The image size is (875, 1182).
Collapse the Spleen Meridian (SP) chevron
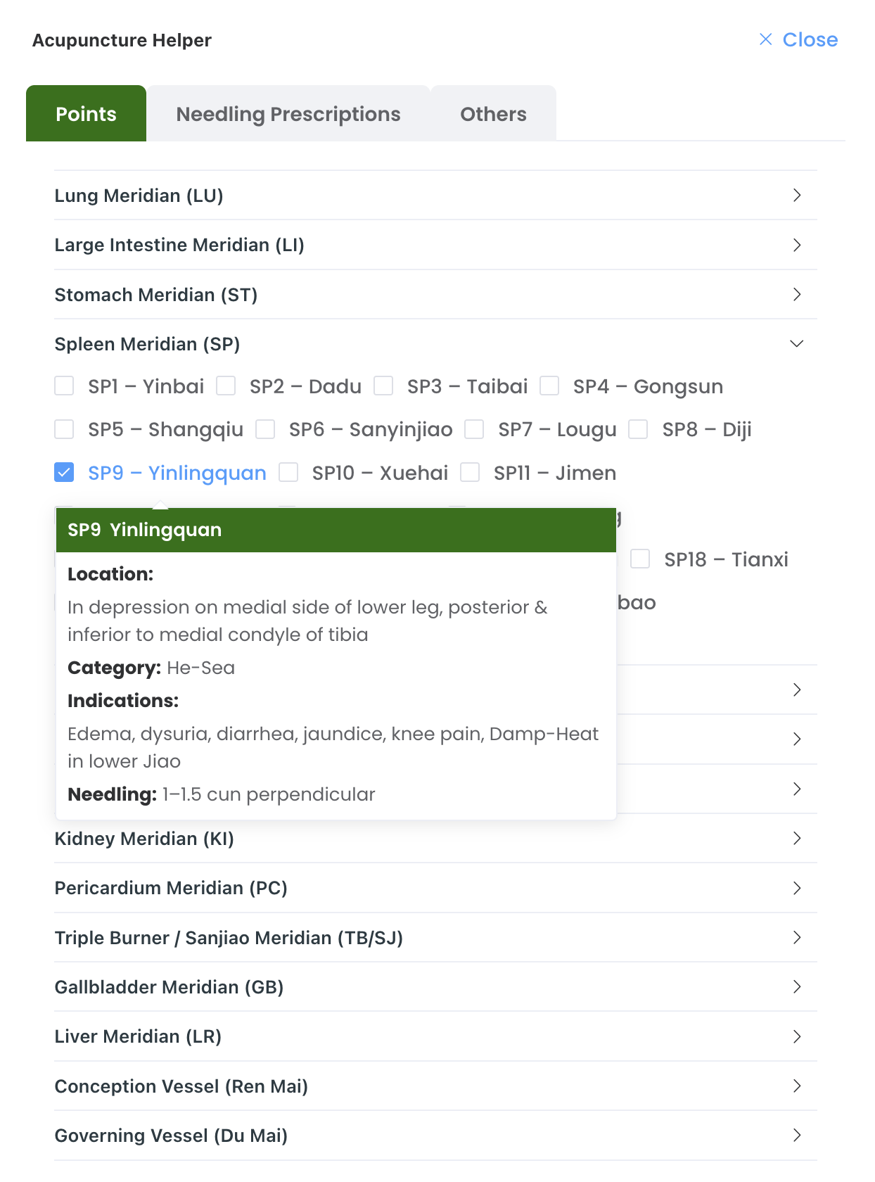click(x=796, y=344)
